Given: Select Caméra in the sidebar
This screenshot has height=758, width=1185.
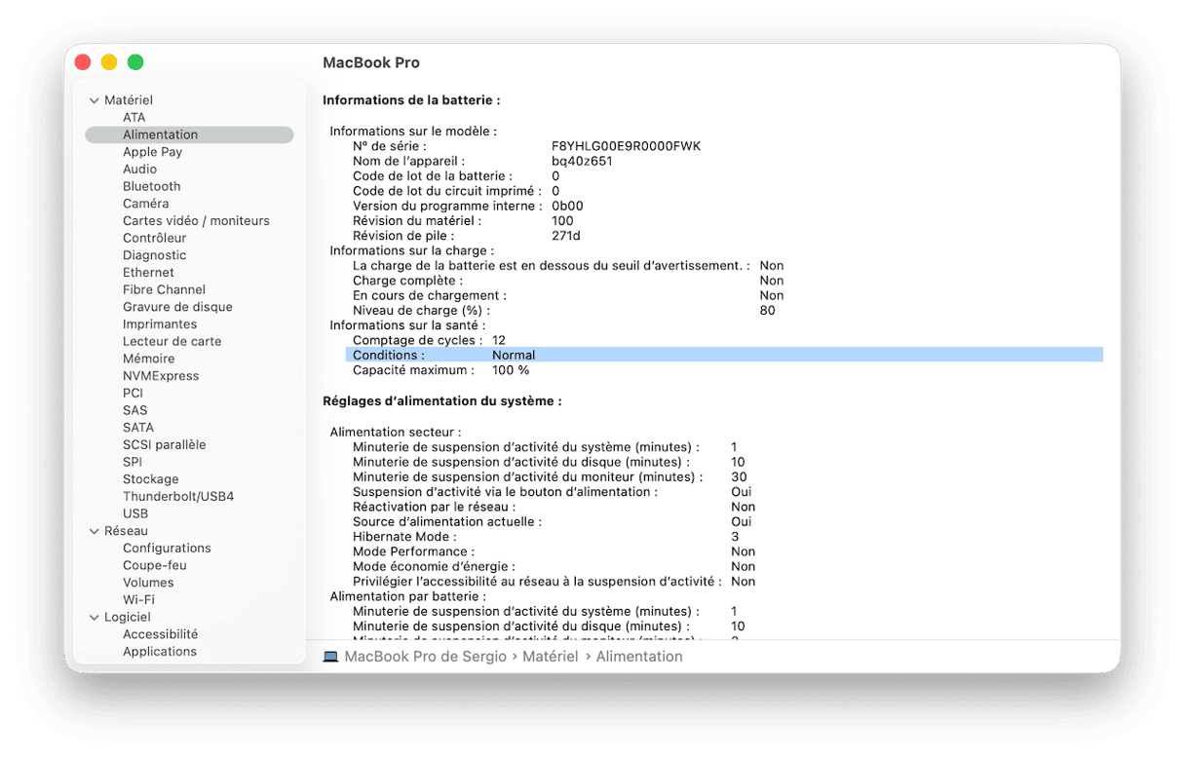Looking at the screenshot, I should pos(145,204).
